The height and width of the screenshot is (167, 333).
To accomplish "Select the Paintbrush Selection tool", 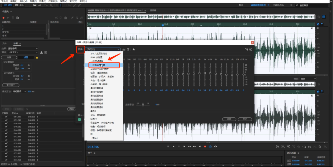I will tap(75, 5).
